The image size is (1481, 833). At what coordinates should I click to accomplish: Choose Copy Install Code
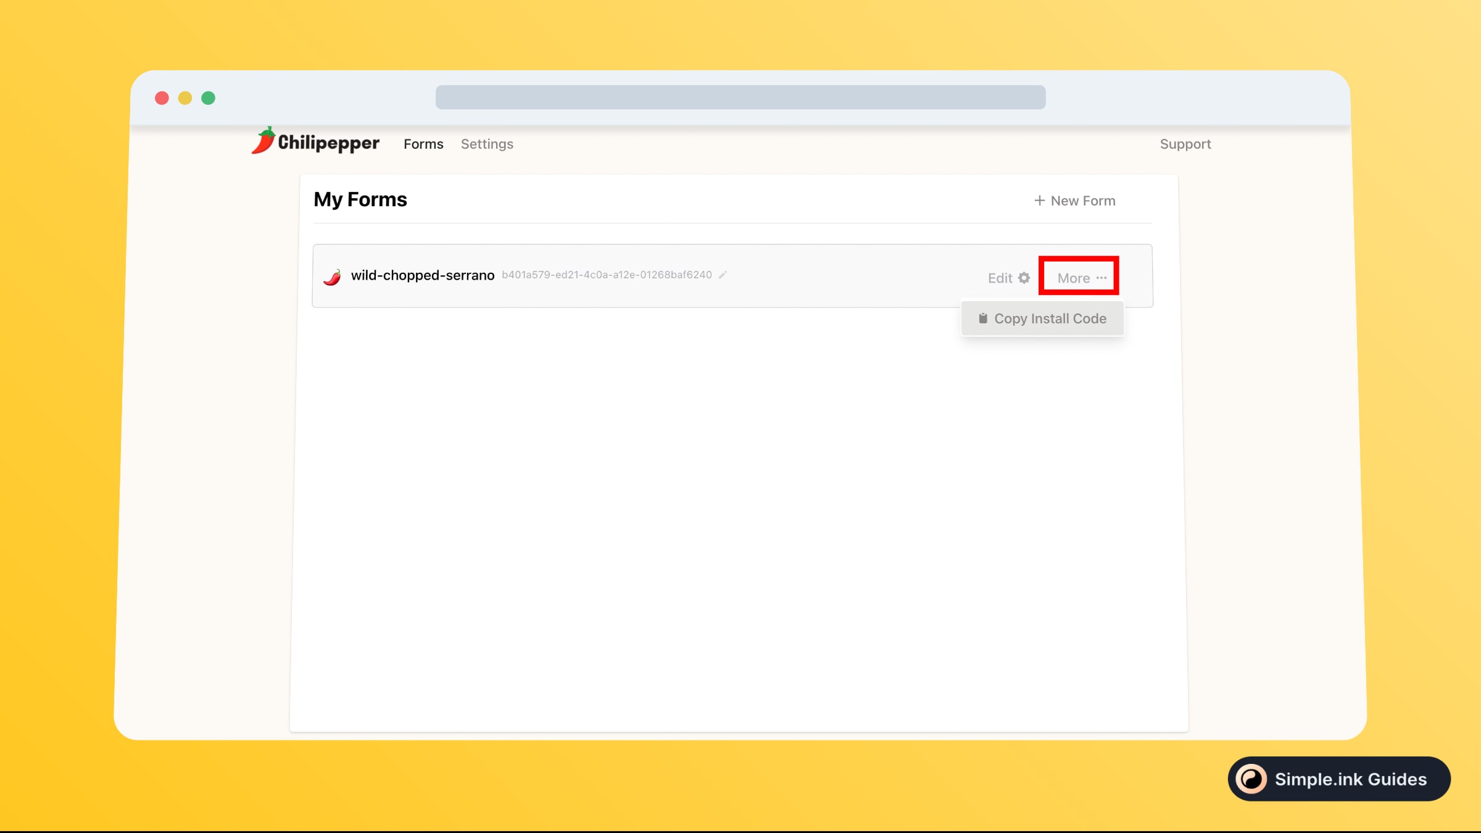click(x=1042, y=318)
